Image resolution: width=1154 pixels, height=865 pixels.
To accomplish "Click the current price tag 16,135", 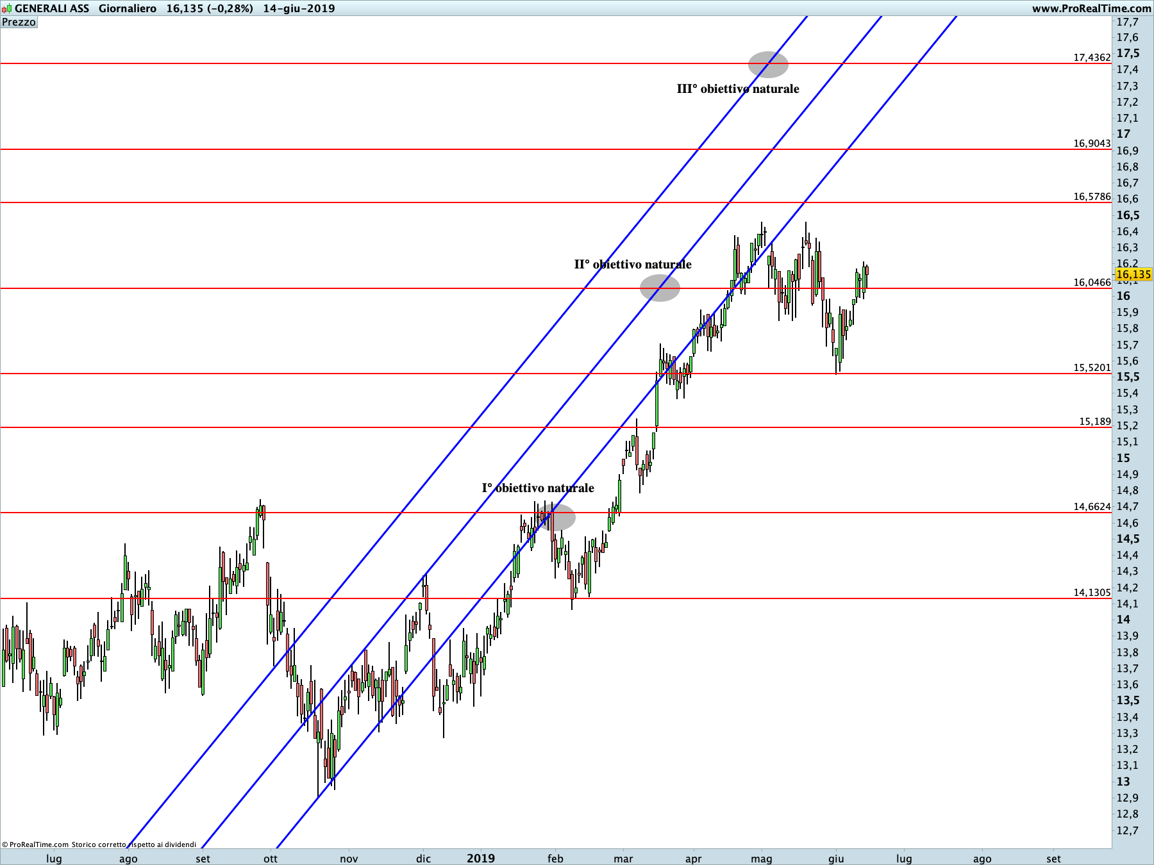I will pos(1133,274).
